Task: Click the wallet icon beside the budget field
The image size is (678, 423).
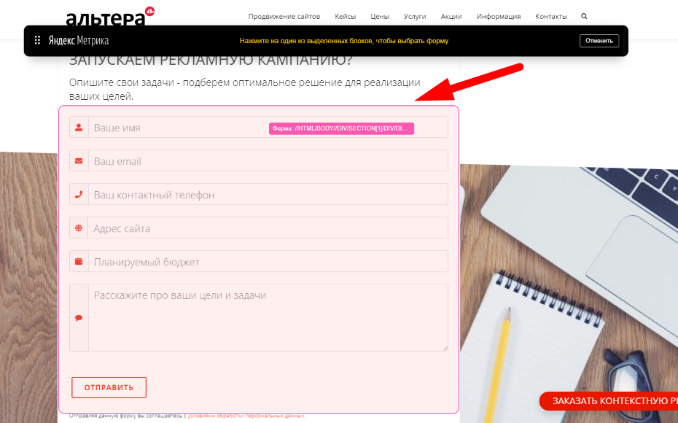Action: pos(79,262)
